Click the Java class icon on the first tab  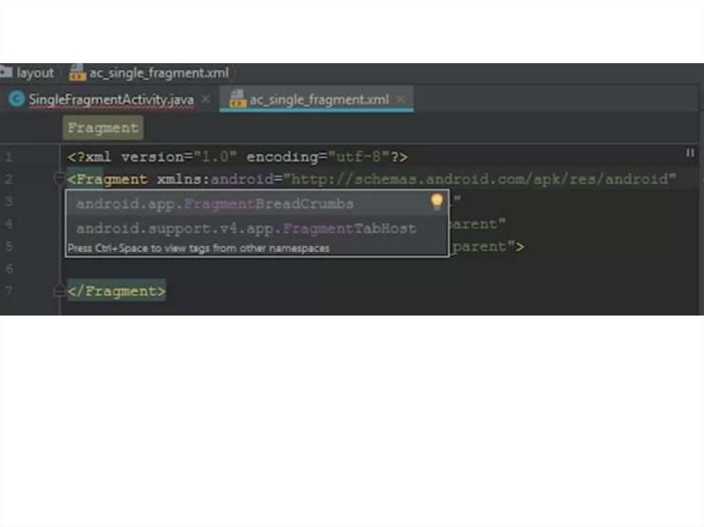16,99
